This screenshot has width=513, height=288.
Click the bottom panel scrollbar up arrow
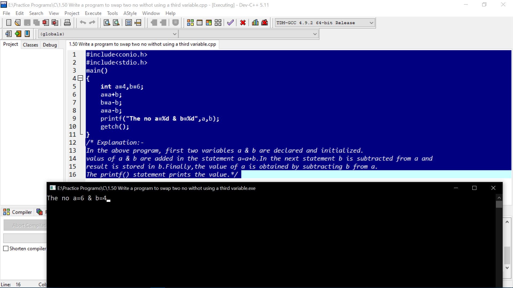tap(507, 222)
